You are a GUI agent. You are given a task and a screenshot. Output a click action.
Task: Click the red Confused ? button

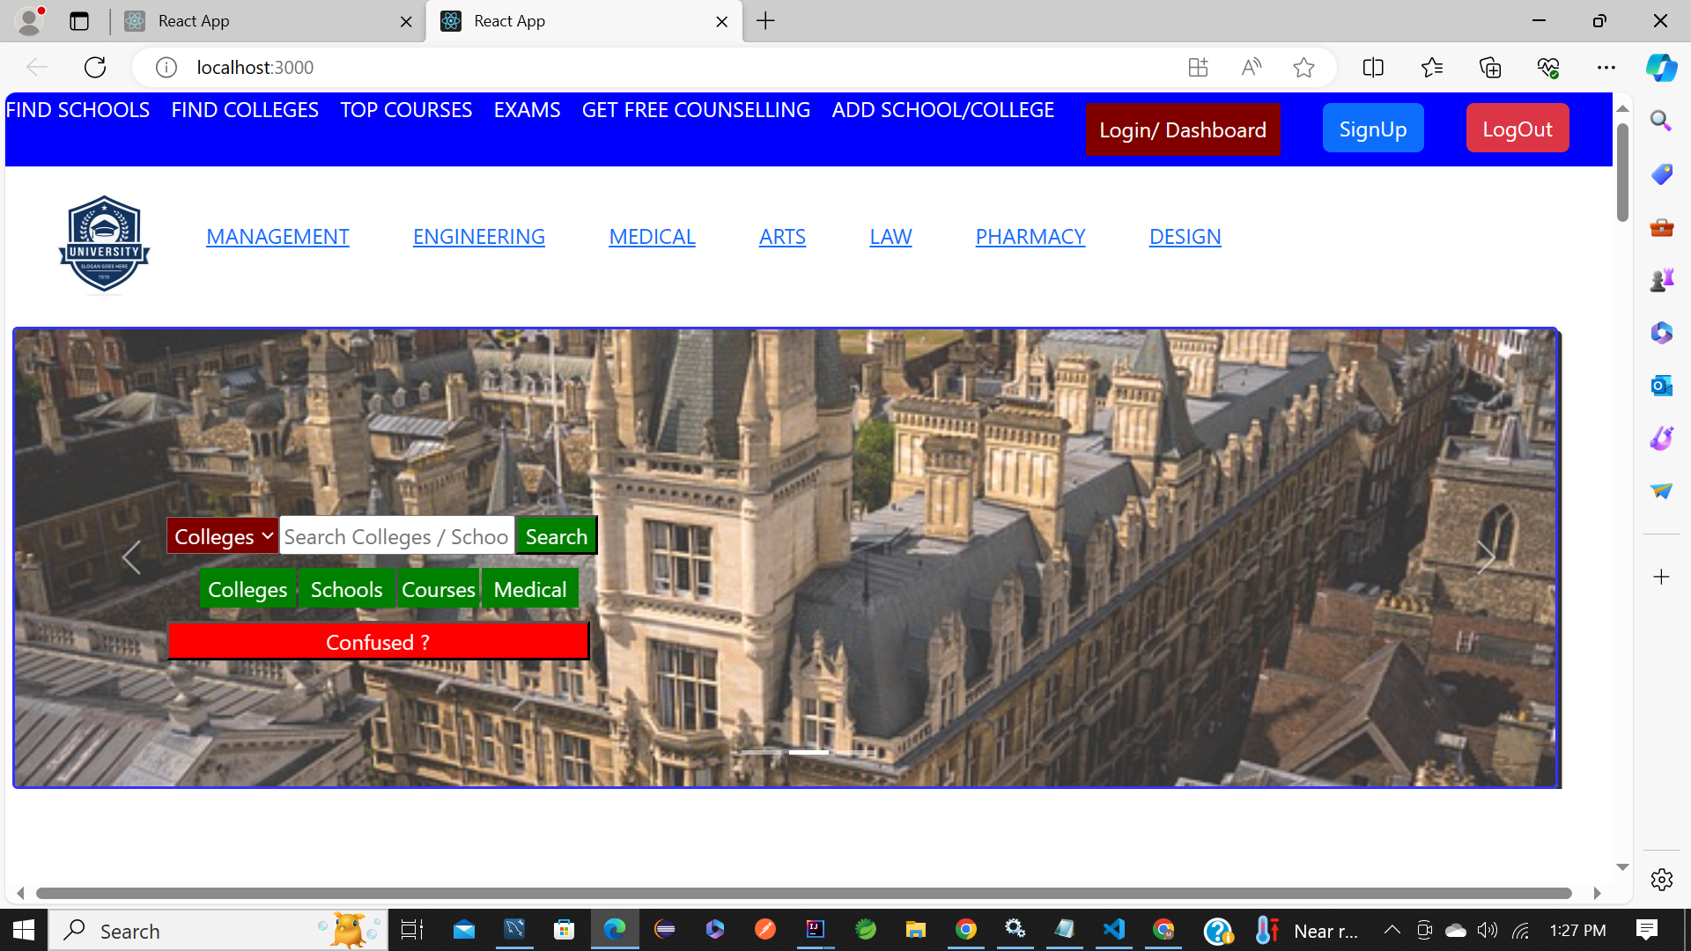(378, 642)
